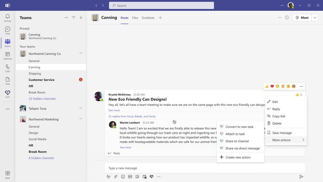Expand Martin Lambert's reply with See more

[x=126, y=147]
